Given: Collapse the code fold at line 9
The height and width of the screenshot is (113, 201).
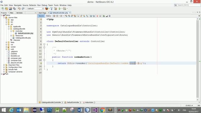Looking at the screenshot, I should coord(44,44).
